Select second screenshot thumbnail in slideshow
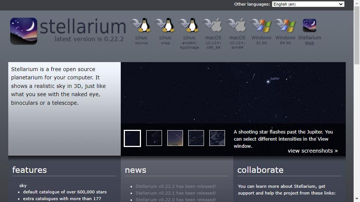This screenshot has width=360, height=202. [154, 138]
